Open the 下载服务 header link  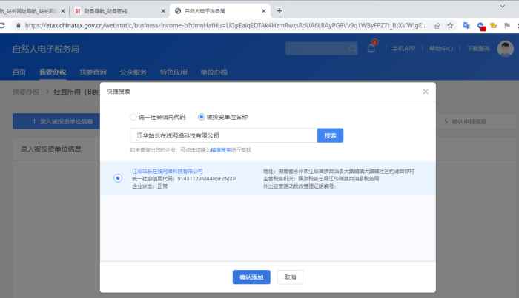[479, 49]
